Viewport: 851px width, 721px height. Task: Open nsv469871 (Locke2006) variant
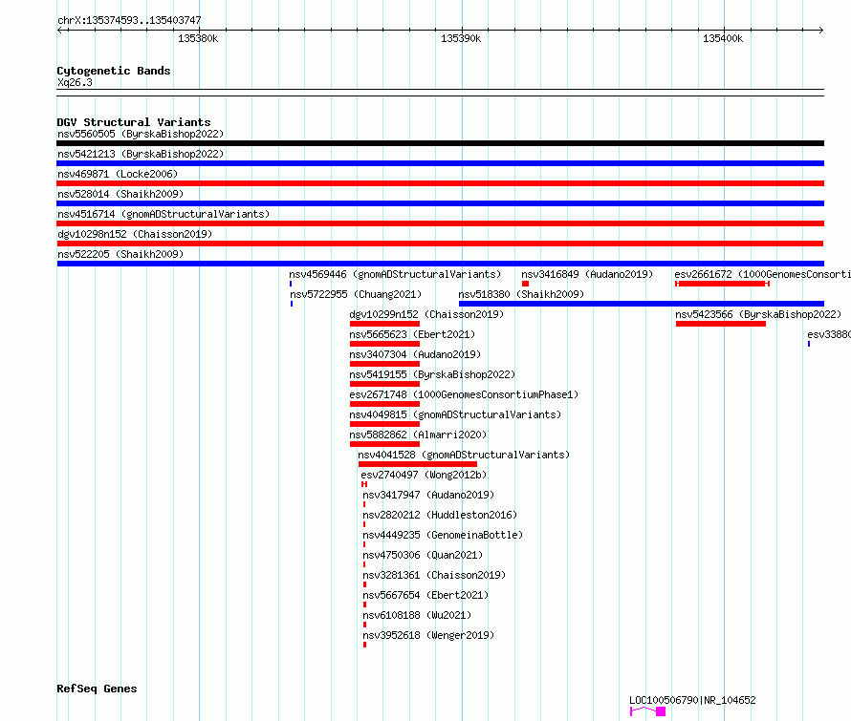click(118, 174)
